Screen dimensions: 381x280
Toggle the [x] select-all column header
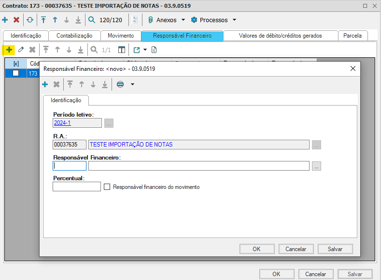coord(16,63)
